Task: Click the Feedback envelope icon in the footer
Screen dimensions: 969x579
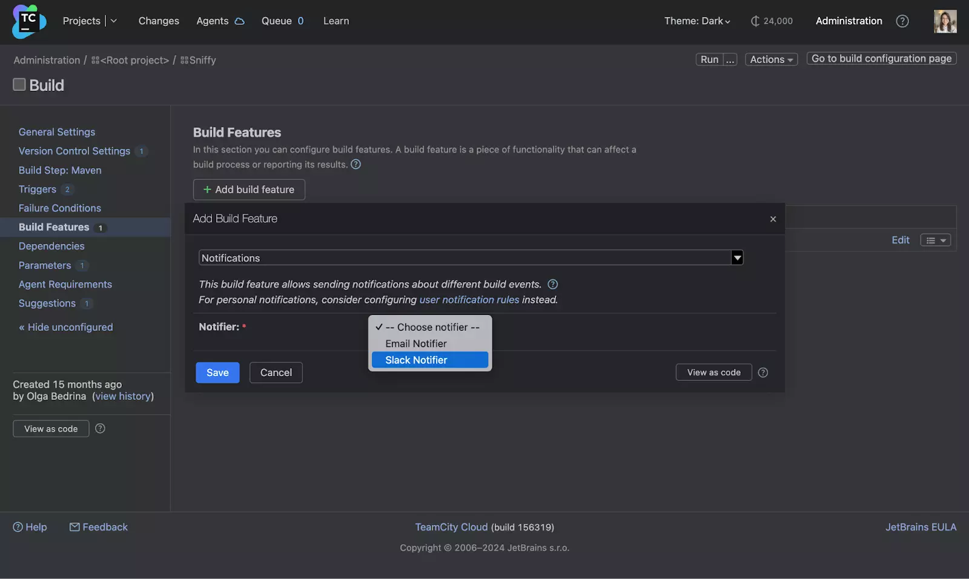Action: [73, 527]
